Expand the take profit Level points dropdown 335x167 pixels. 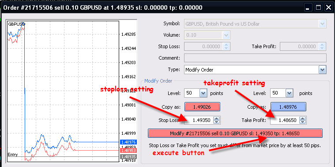pos(289,93)
